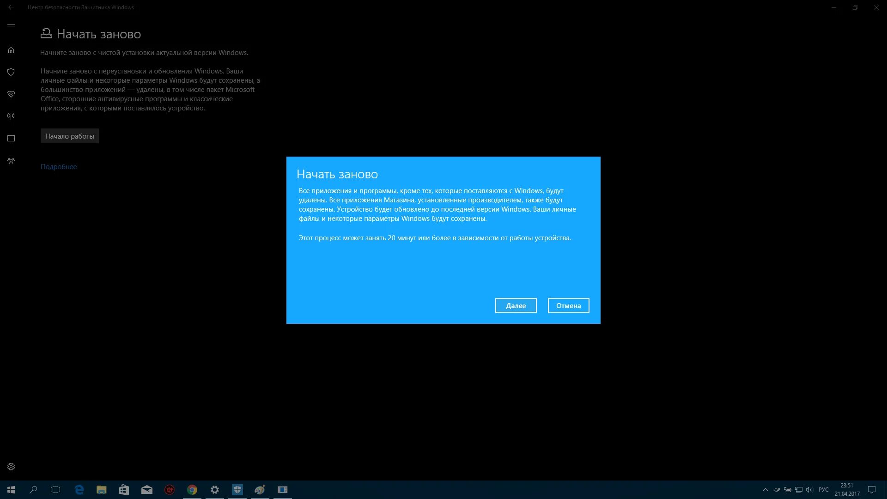Open the Подробнее link

[x=59, y=167]
